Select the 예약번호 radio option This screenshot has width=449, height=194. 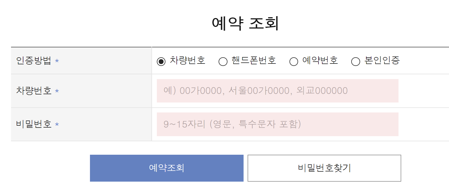pyautogui.click(x=294, y=62)
